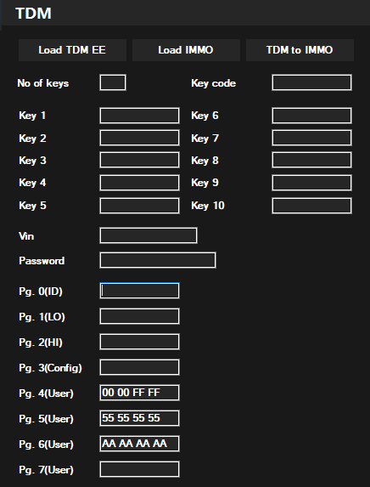Select the Key 3 text box
The height and width of the screenshot is (487, 370).
pyautogui.click(x=139, y=160)
